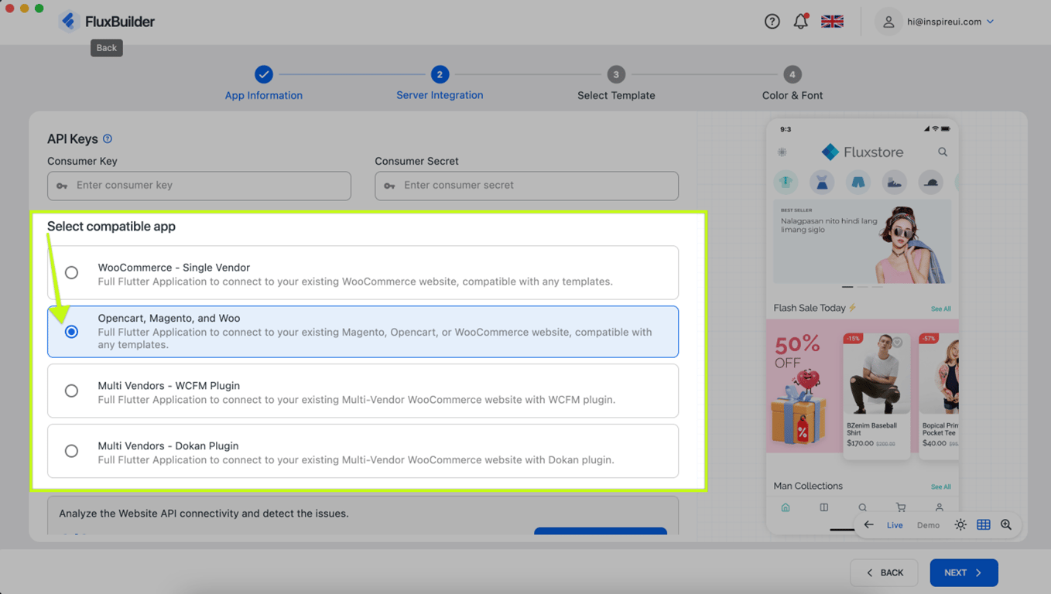
Task: Select the T-shirt category icon in preview
Action: (786, 183)
